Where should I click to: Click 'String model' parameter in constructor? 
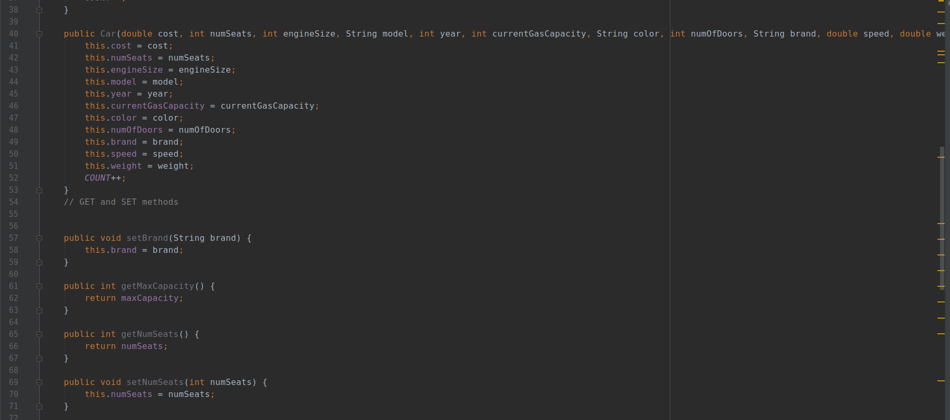click(x=377, y=34)
